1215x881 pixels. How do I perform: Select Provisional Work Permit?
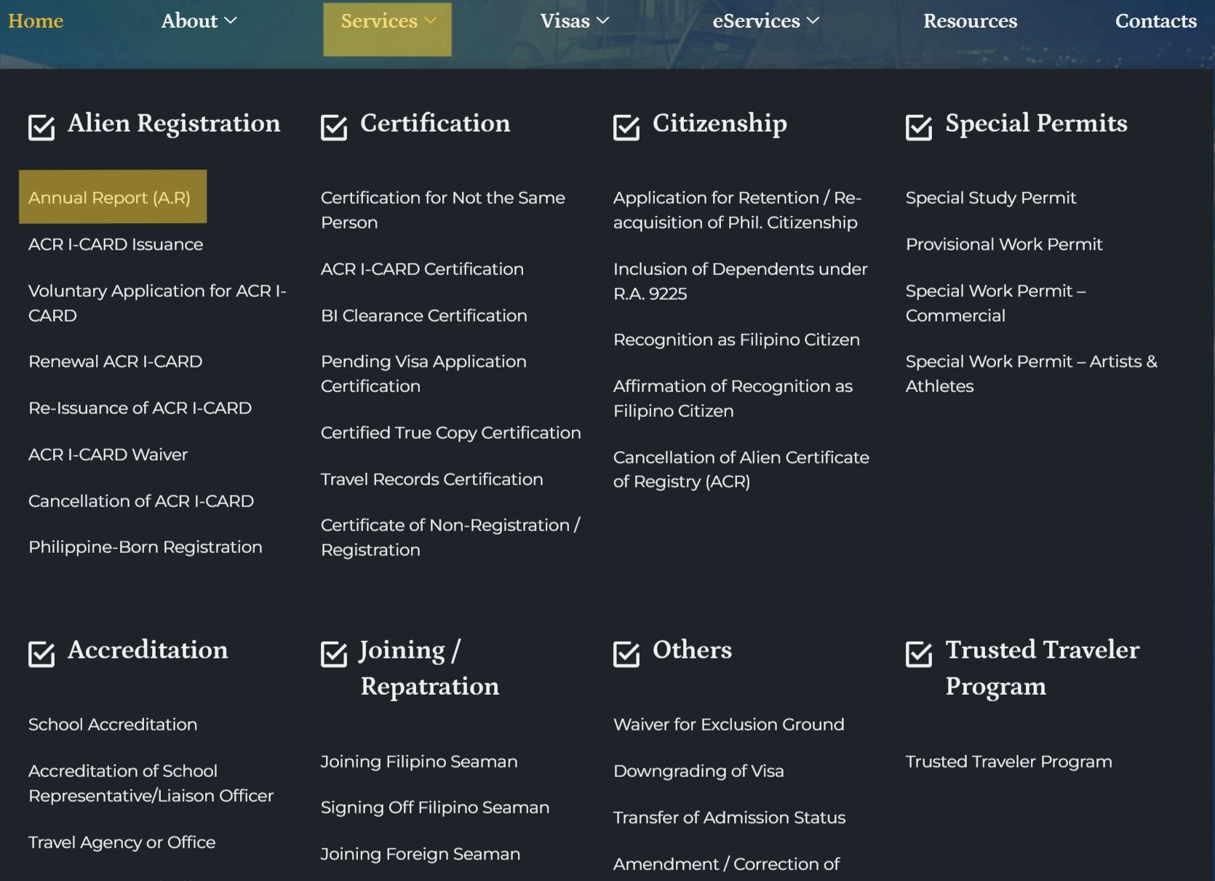(x=1004, y=244)
